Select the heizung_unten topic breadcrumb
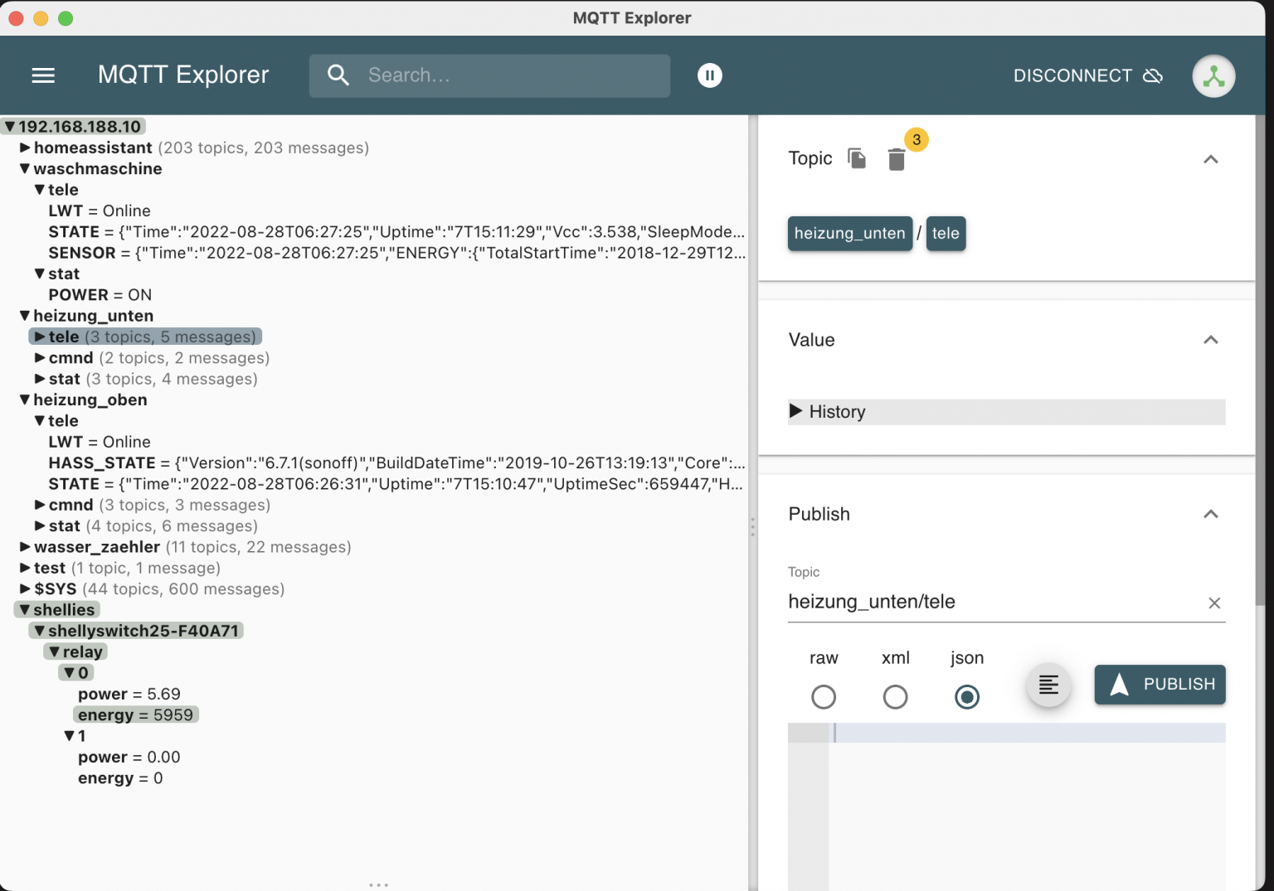Image resolution: width=1274 pixels, height=891 pixels. click(849, 234)
